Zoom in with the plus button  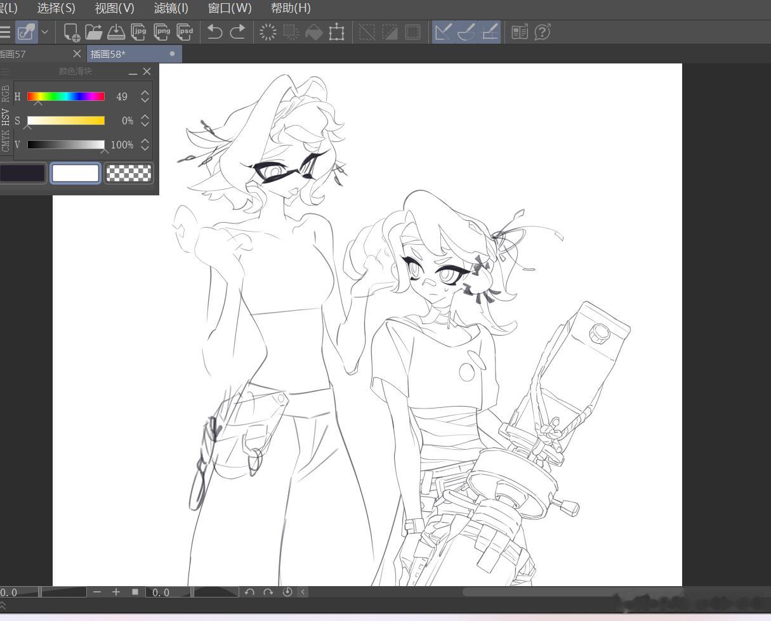coord(116,592)
